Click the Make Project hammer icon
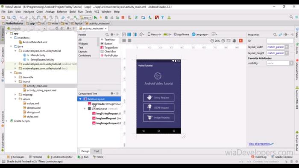Screen dimensions: 299x168 pyautogui.click(x=76, y=17)
